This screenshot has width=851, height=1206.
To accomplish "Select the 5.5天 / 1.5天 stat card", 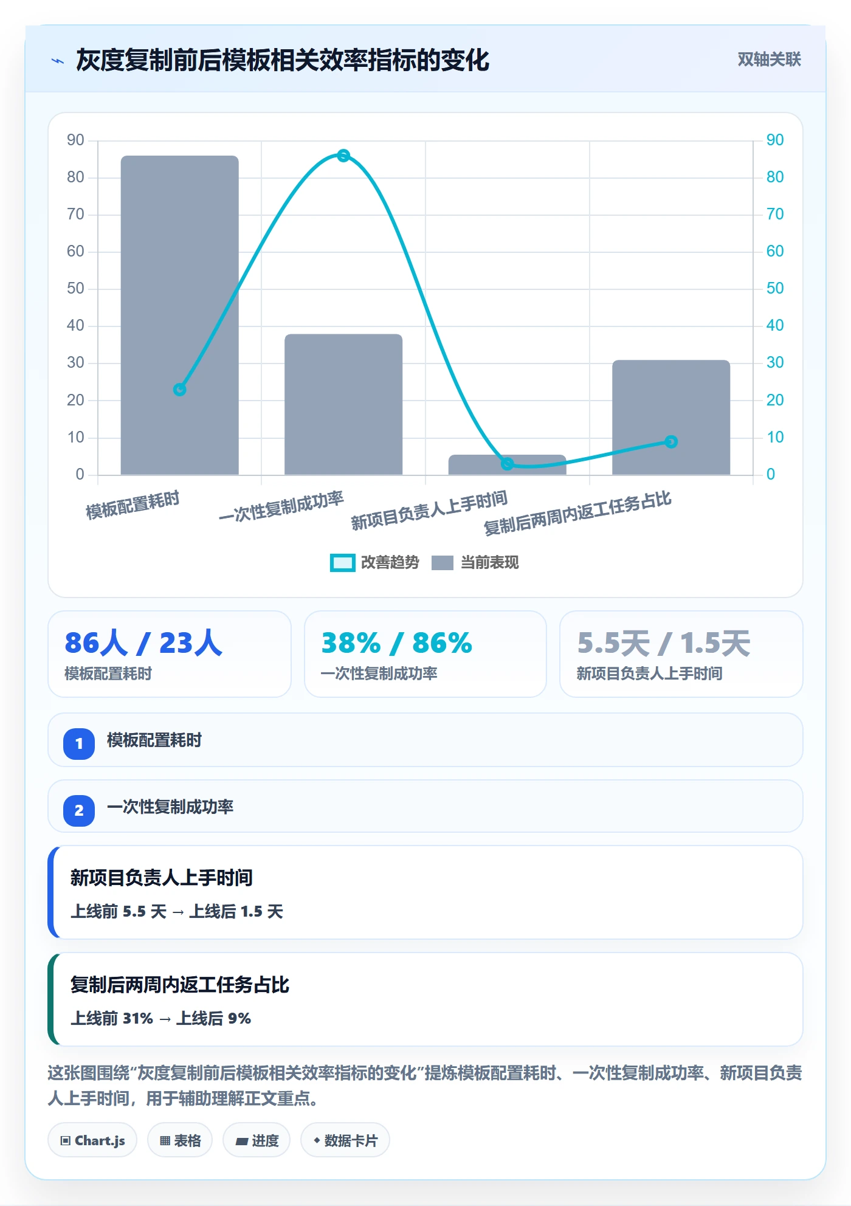I will [x=681, y=654].
